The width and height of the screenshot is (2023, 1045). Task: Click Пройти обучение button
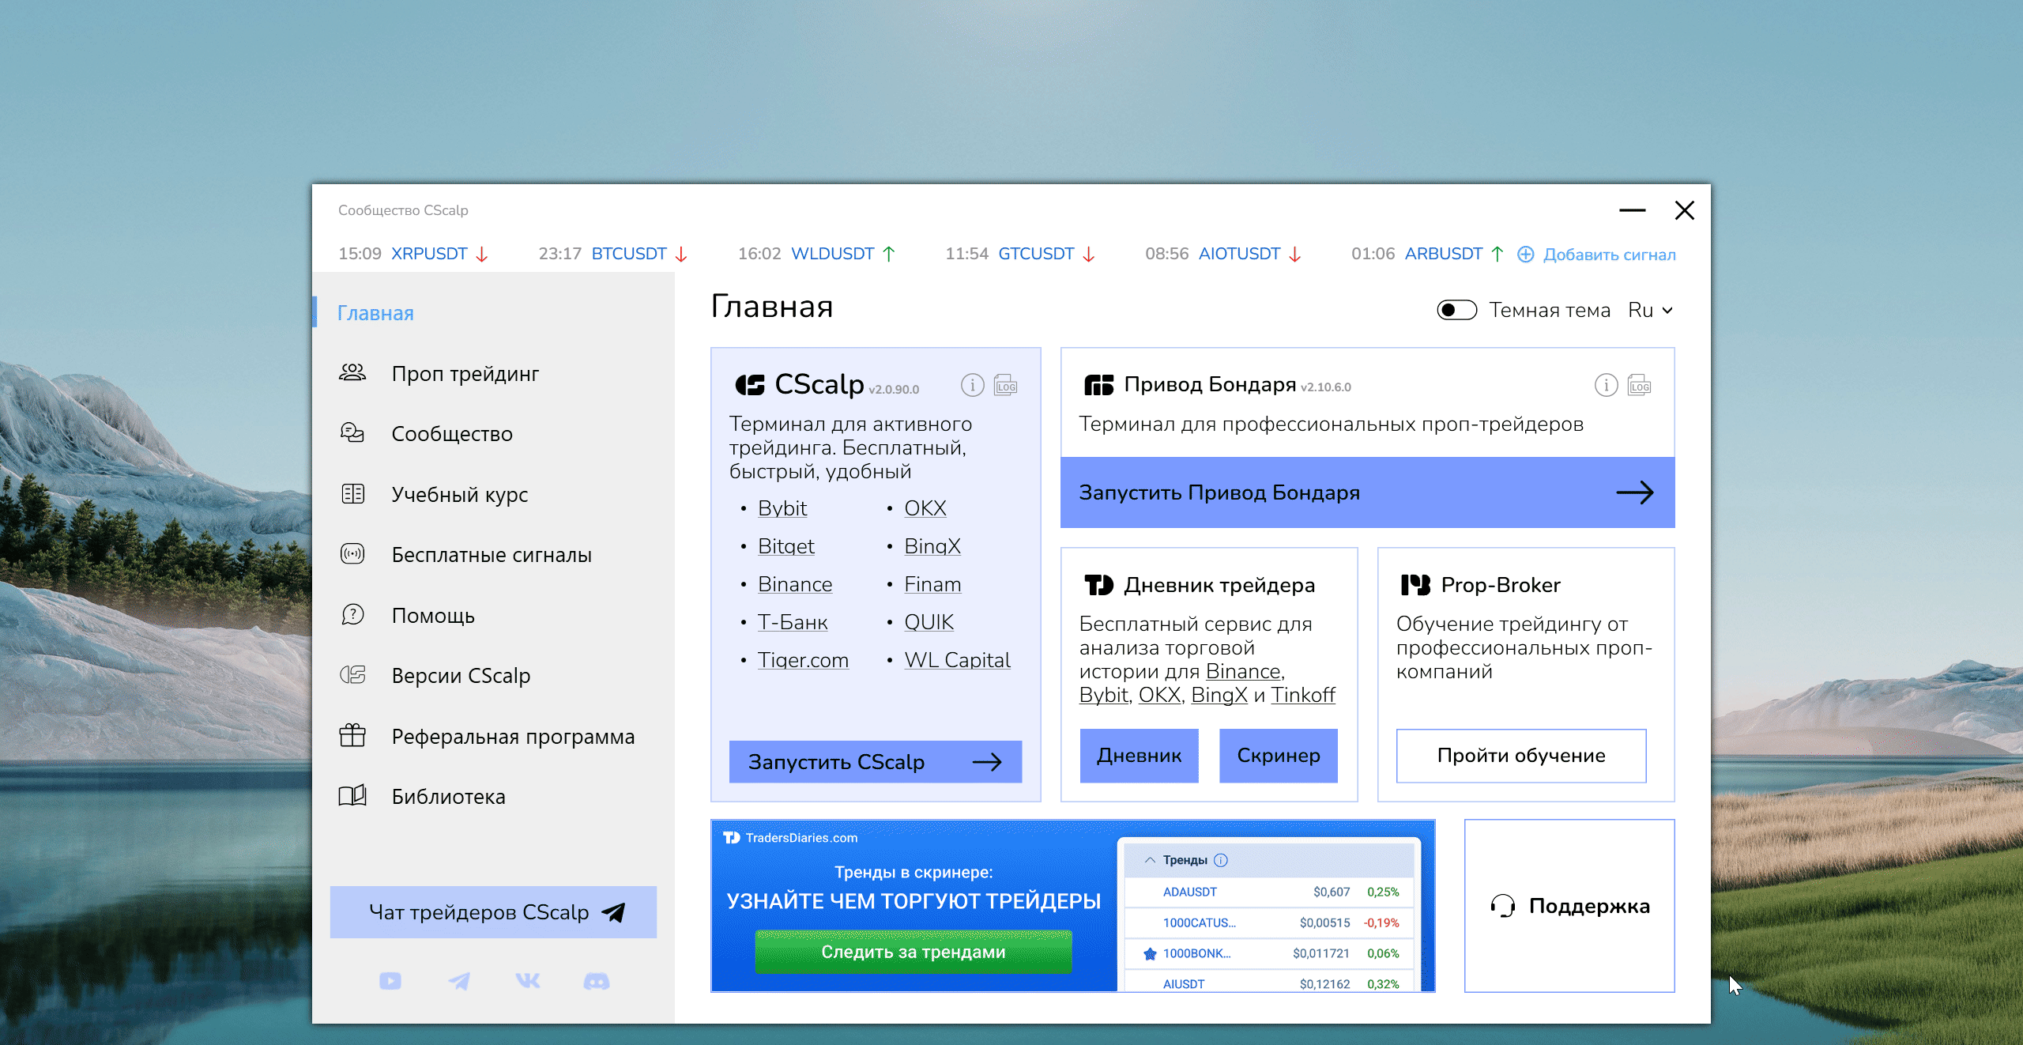(1521, 755)
